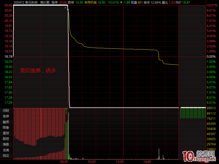
Task: Close the call-auction panel with the small X
Action: (x=66, y=8)
